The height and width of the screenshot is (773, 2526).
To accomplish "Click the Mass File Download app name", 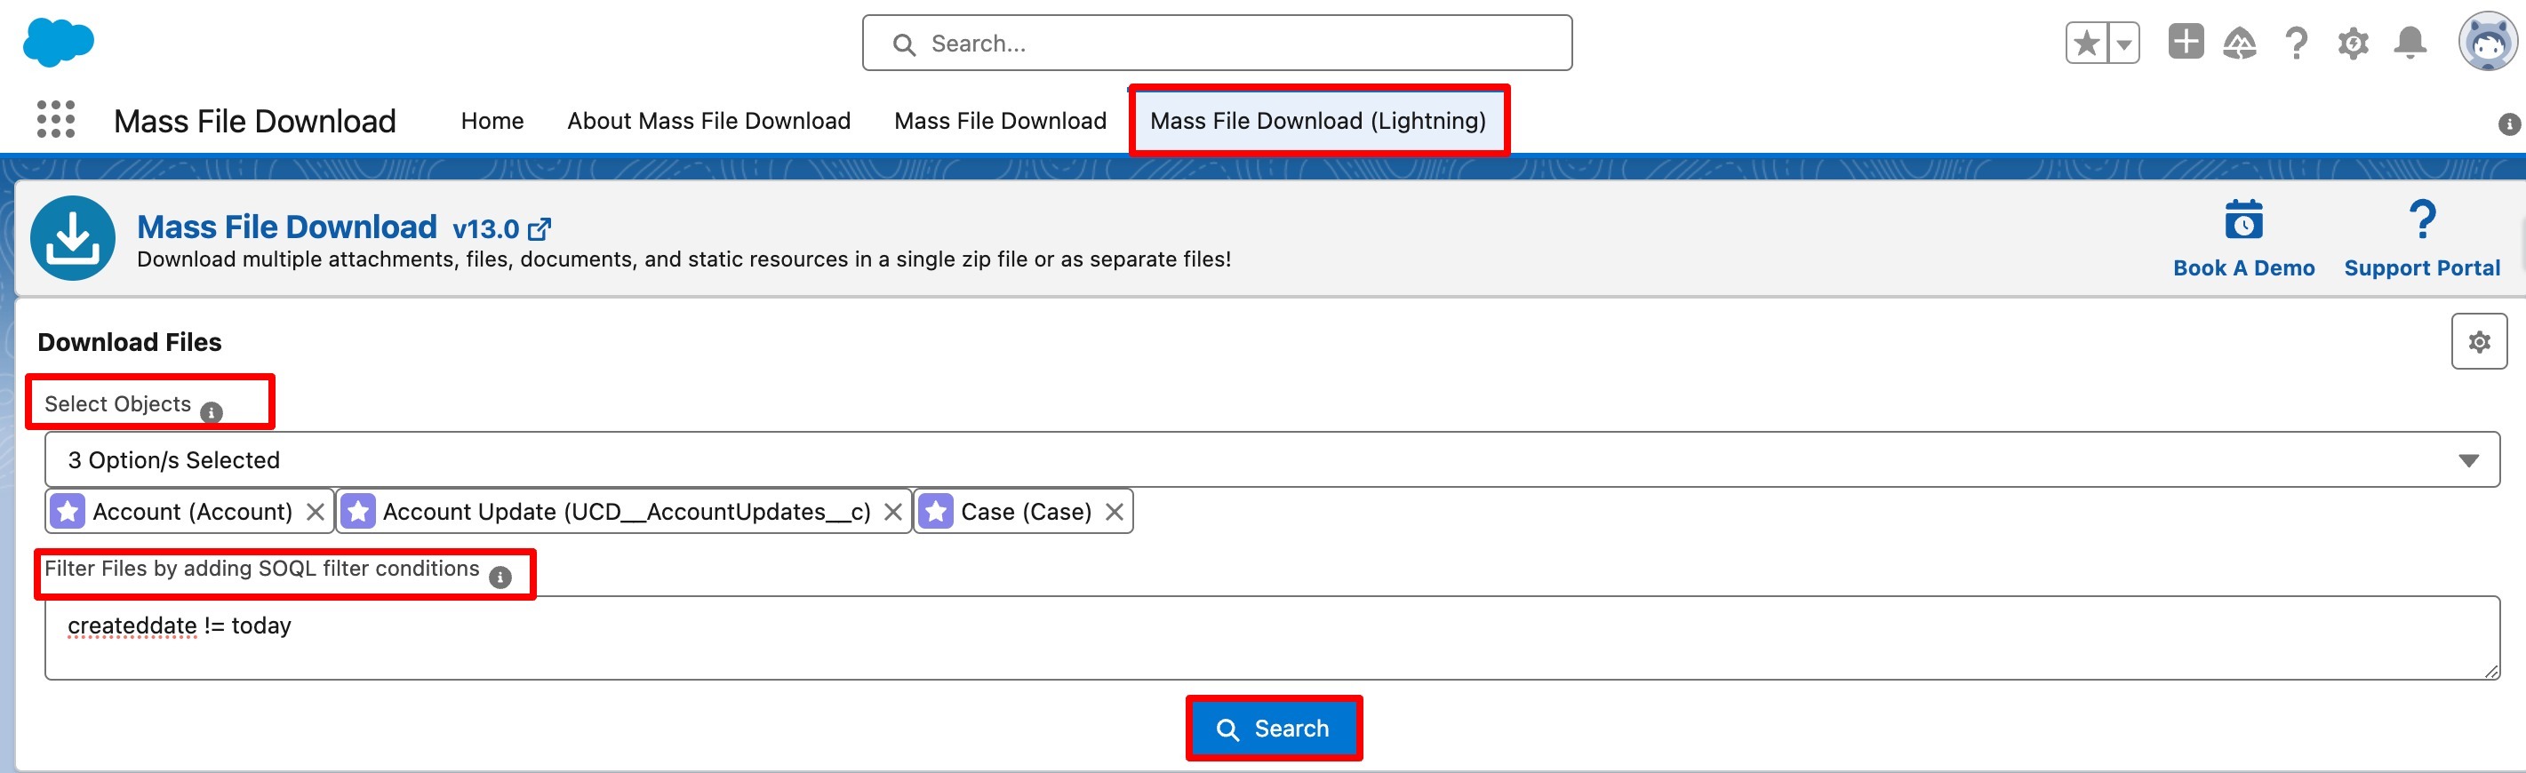I will [255, 121].
